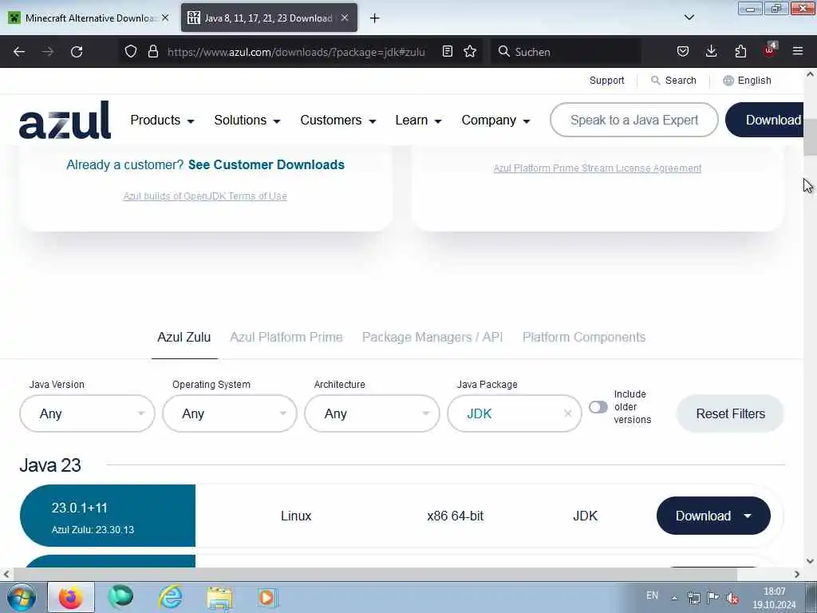Image resolution: width=817 pixels, height=613 pixels.
Task: Open the Architecture dropdown
Action: point(372,413)
